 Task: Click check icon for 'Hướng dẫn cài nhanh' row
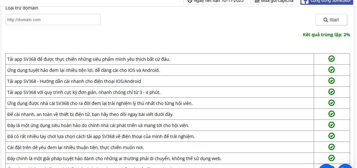pos(331,81)
